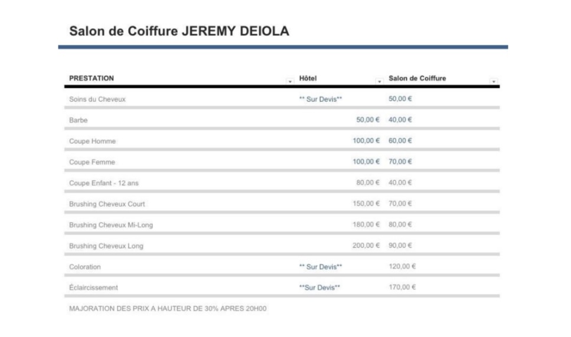The width and height of the screenshot is (571, 337).
Task: Click the Barbe hotel price 50,00 €
Action: tap(368, 120)
